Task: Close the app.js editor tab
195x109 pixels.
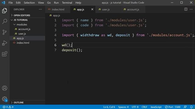Action: point(92,9)
